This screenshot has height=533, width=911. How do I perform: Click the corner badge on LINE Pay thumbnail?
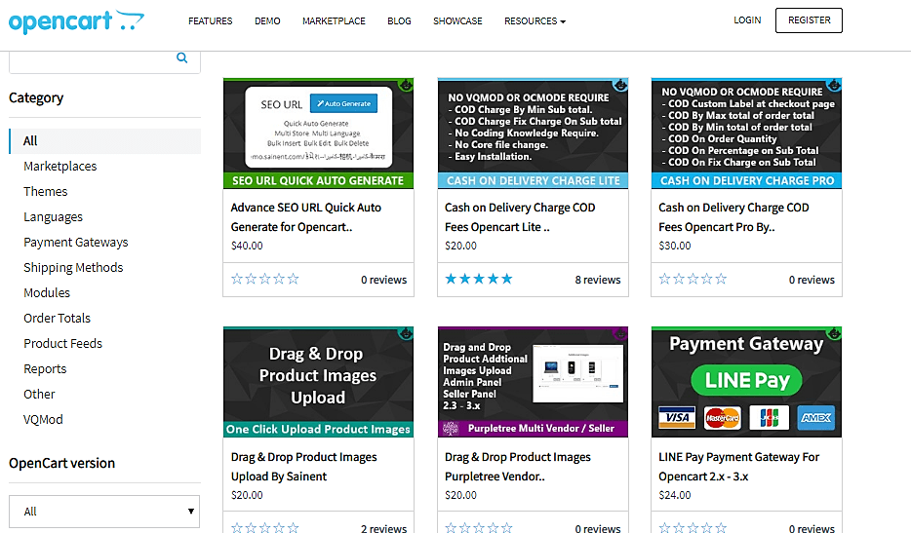[x=834, y=334]
